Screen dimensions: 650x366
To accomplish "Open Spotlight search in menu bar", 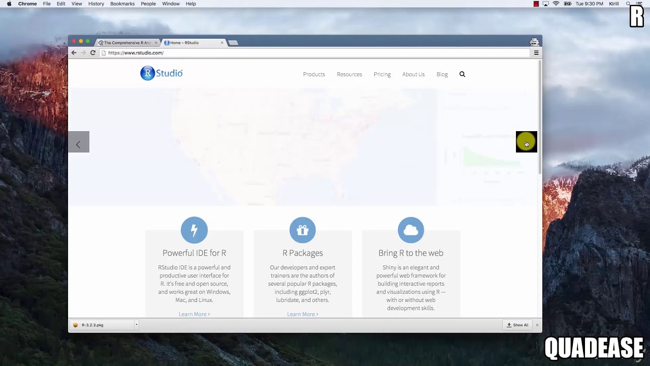I will [x=628, y=4].
